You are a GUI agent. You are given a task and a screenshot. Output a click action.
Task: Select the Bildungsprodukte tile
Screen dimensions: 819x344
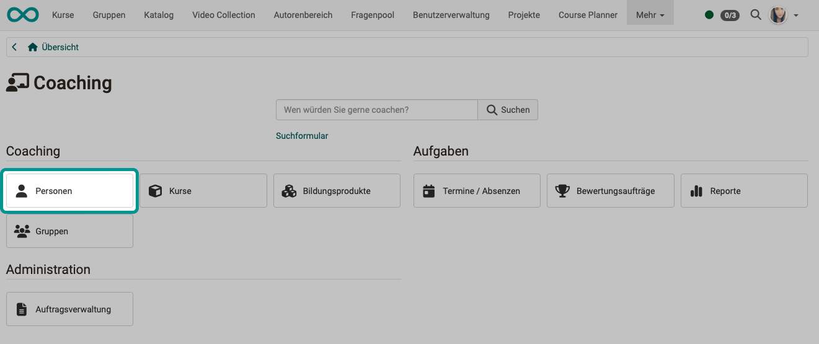[x=337, y=191]
